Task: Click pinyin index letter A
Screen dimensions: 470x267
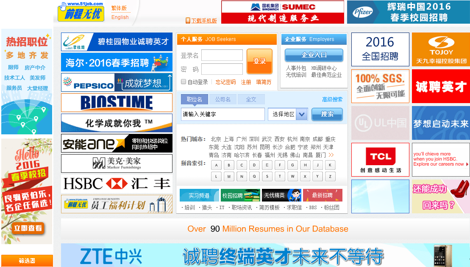Action: click(216, 165)
